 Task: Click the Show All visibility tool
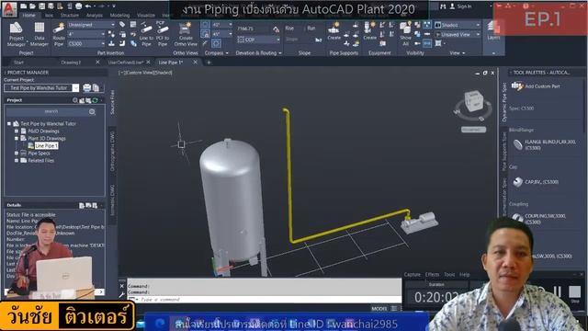tap(405, 34)
